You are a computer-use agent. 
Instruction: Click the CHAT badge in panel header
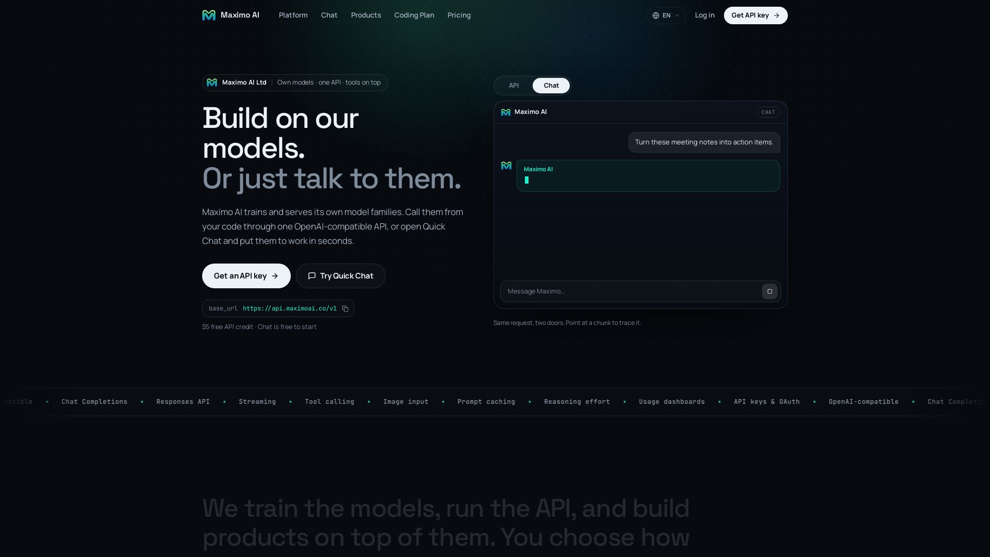pyautogui.click(x=768, y=112)
